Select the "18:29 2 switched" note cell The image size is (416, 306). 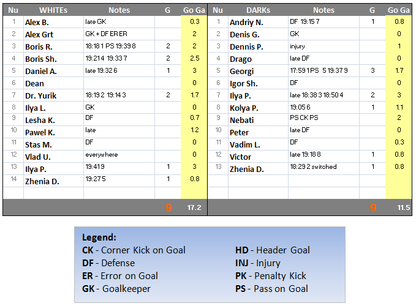313,167
